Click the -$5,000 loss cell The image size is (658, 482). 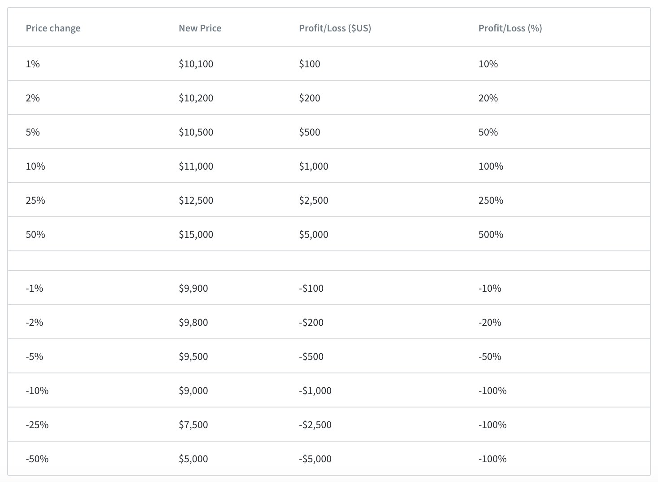coord(315,459)
